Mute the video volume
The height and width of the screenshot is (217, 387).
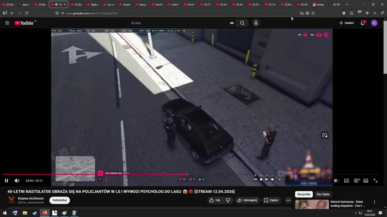point(17,181)
